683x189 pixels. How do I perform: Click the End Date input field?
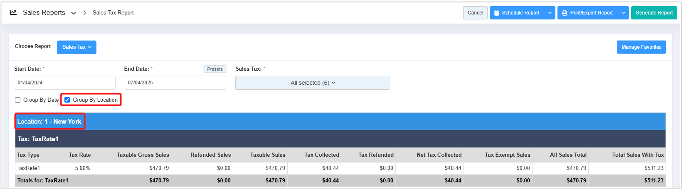[175, 83]
